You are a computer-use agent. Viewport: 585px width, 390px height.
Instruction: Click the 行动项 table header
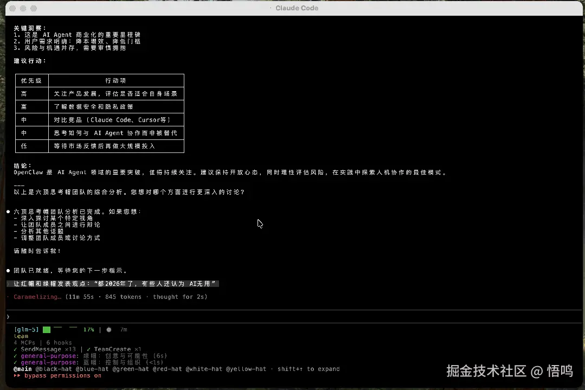click(115, 81)
